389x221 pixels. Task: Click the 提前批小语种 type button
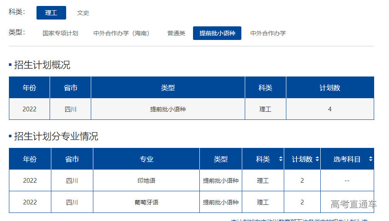click(x=217, y=33)
